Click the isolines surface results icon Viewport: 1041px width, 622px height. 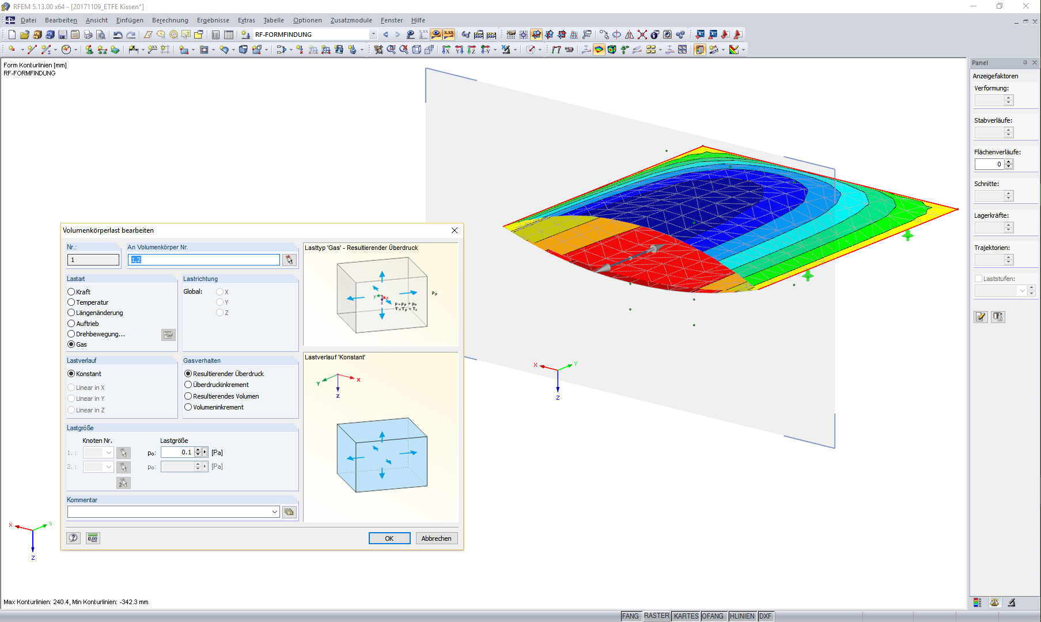[599, 50]
